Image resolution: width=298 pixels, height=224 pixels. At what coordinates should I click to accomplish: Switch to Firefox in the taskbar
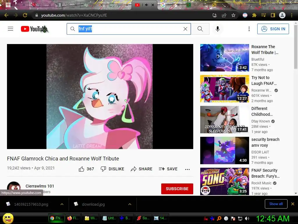[x=73, y=218]
